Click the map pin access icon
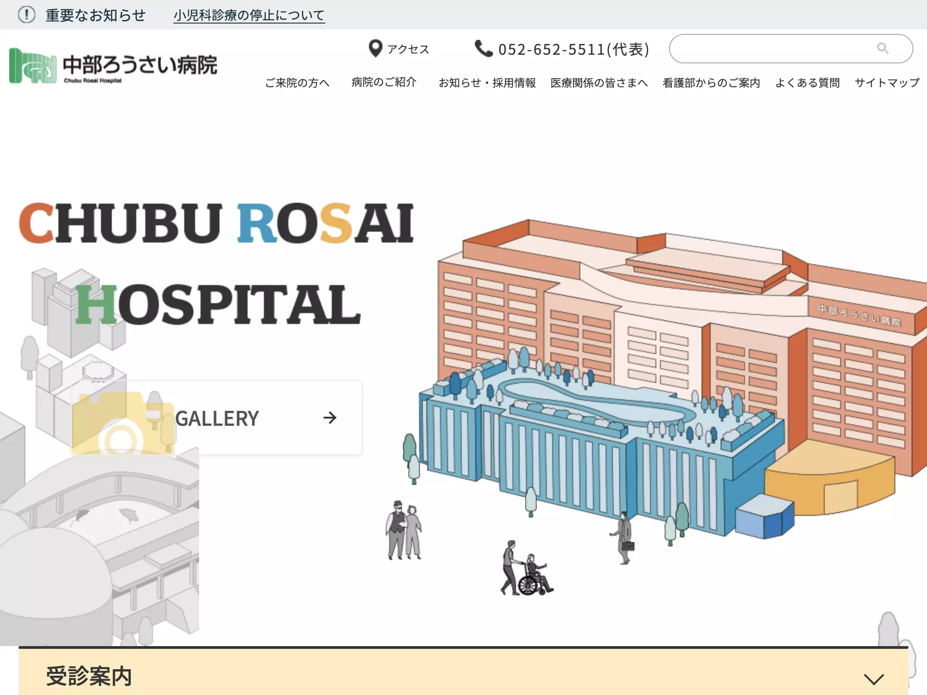This screenshot has width=927, height=695. tap(375, 48)
